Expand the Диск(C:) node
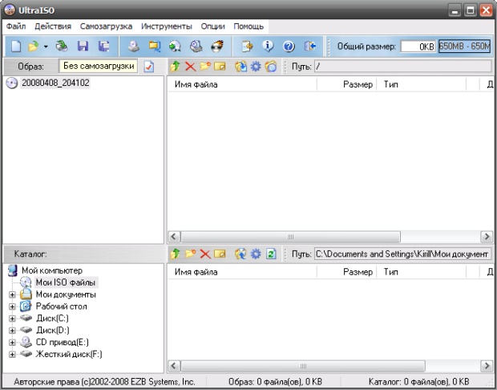Screen dimensions: 497x390 pos(12,319)
